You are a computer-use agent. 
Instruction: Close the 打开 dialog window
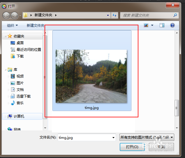pyautogui.click(x=173, y=5)
